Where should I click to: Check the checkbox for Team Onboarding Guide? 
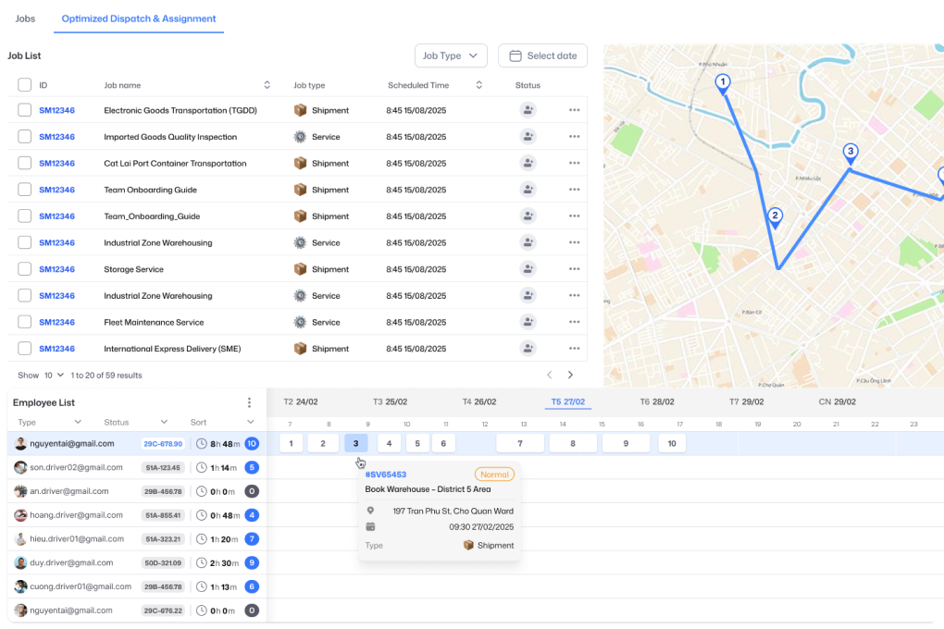[25, 190]
